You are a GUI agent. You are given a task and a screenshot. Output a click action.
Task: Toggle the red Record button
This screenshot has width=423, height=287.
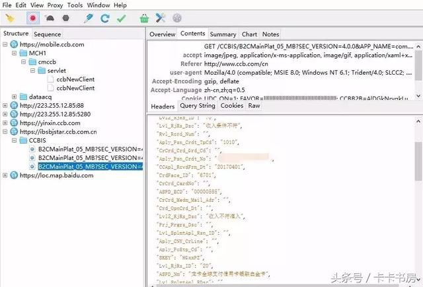tap(33, 19)
